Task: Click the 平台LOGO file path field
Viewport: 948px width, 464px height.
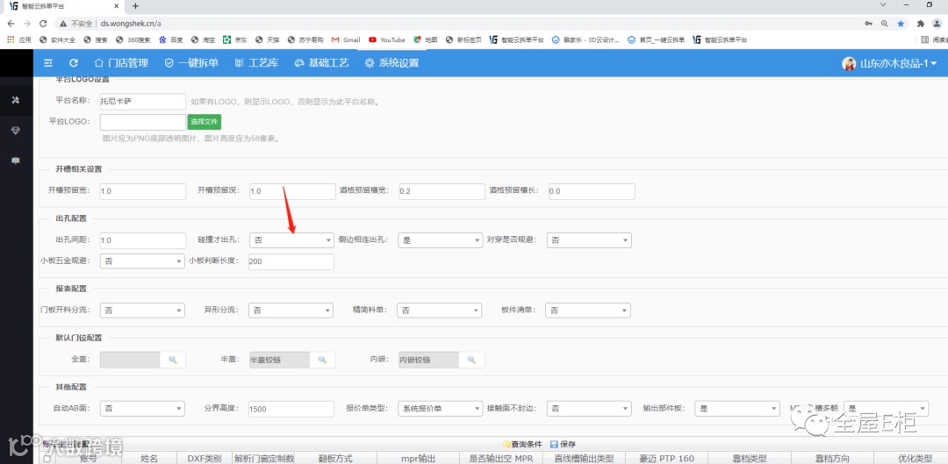Action: (x=143, y=121)
